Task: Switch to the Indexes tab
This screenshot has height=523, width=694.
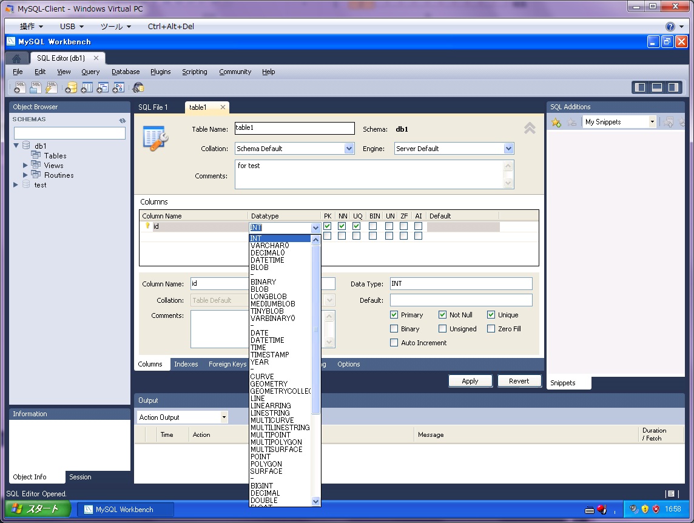Action: coord(186,364)
